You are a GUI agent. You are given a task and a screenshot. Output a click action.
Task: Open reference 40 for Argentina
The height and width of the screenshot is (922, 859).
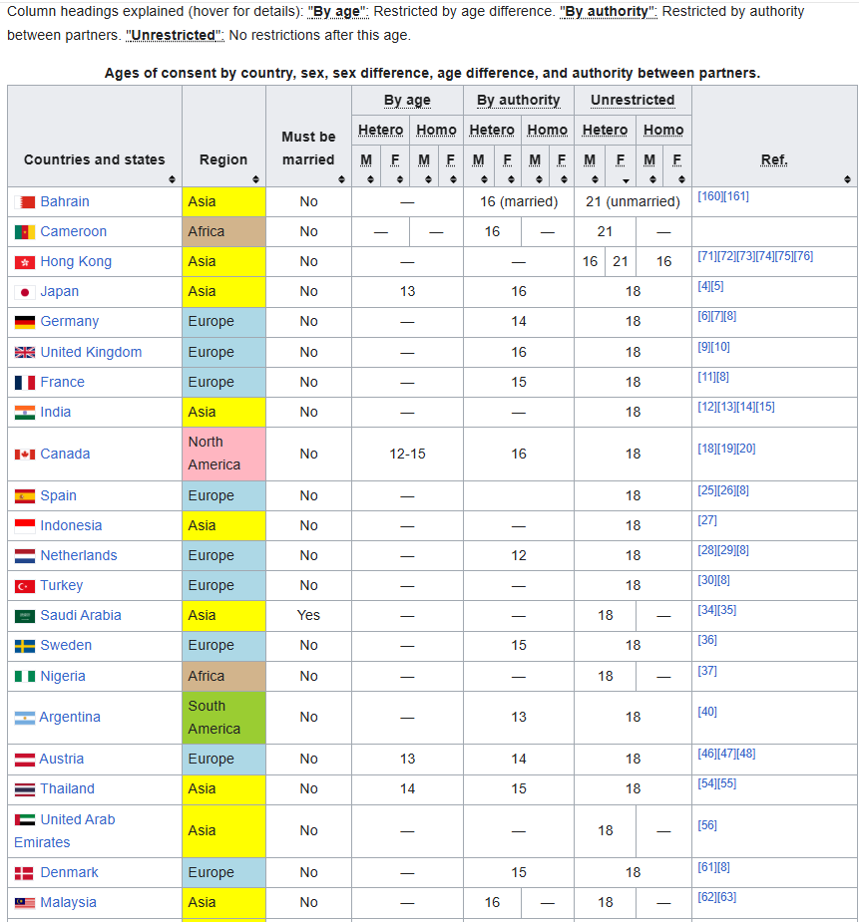707,712
